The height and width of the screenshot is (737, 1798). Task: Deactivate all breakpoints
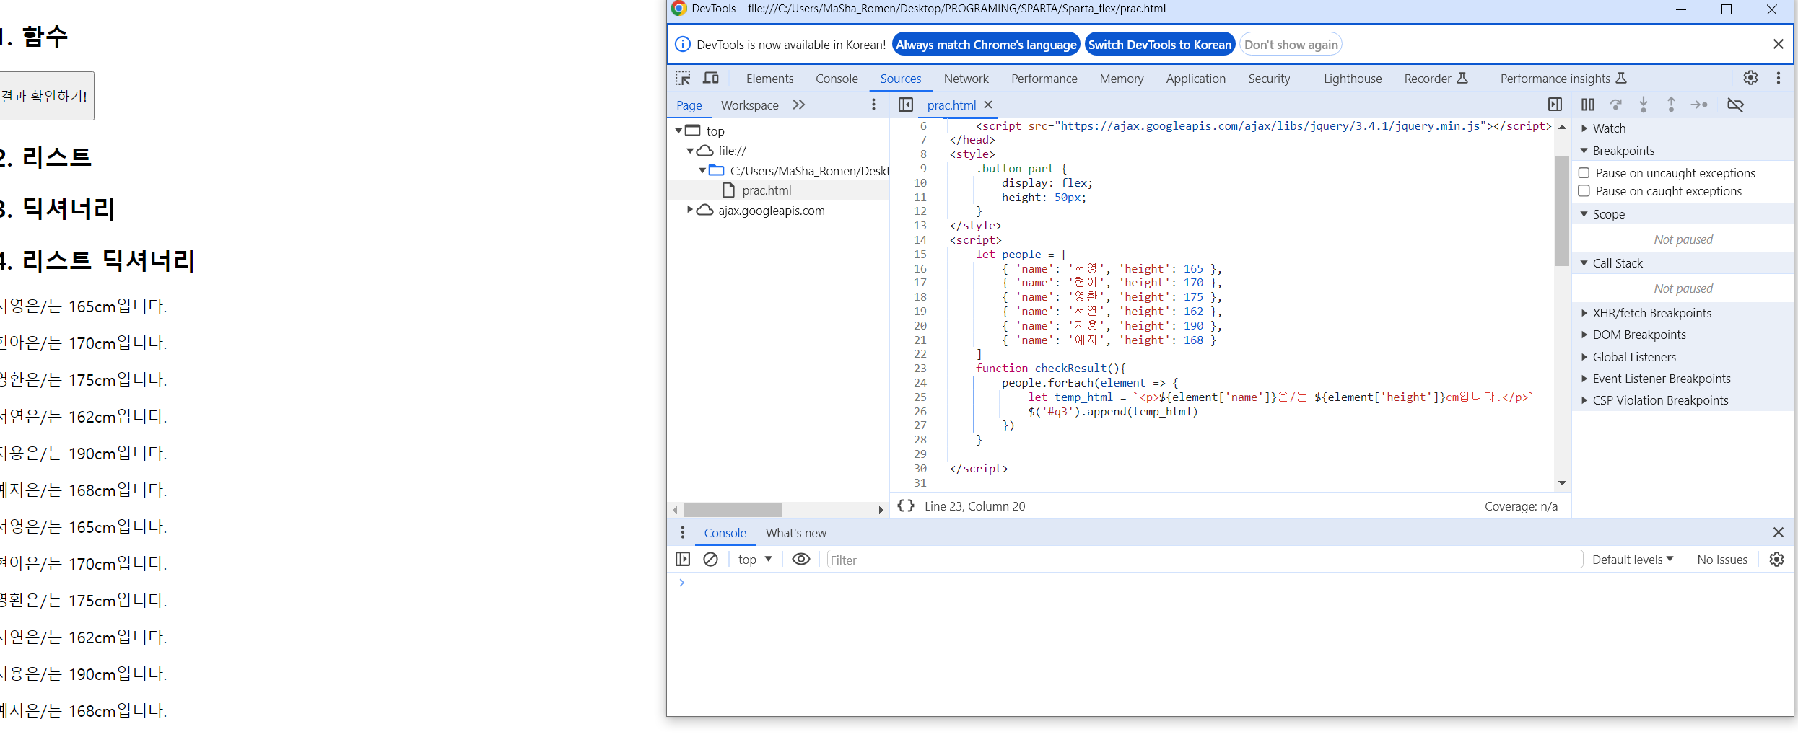click(x=1736, y=105)
